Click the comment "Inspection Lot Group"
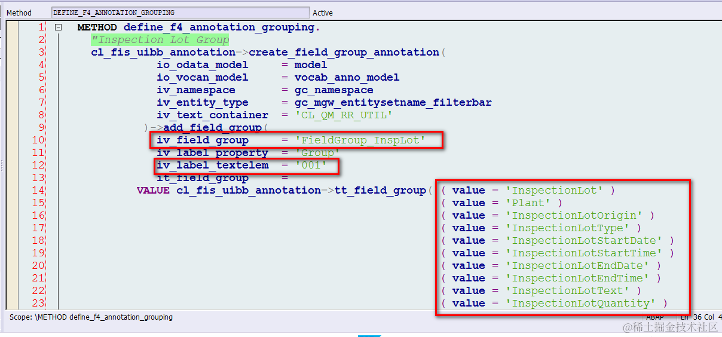The width and height of the screenshot is (722, 337). pos(160,40)
